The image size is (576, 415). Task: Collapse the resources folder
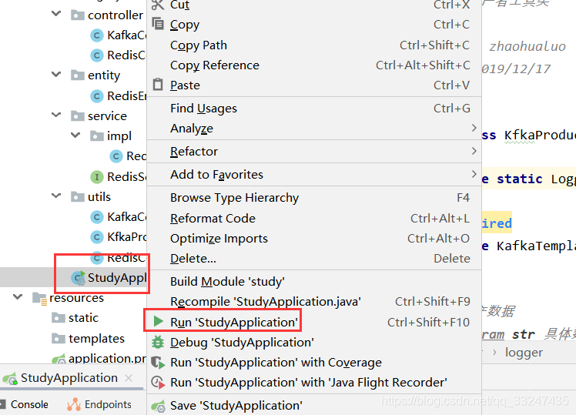click(18, 297)
